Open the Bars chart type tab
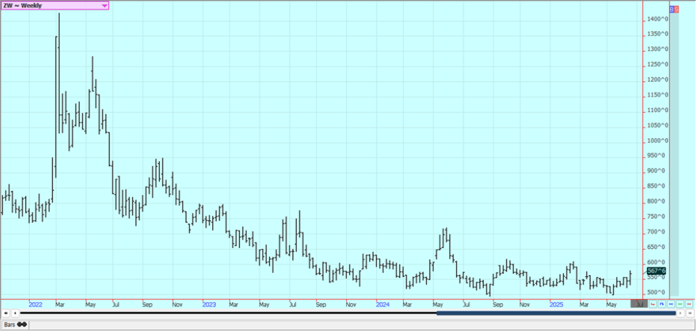This screenshot has height=331, width=696. (x=15, y=324)
